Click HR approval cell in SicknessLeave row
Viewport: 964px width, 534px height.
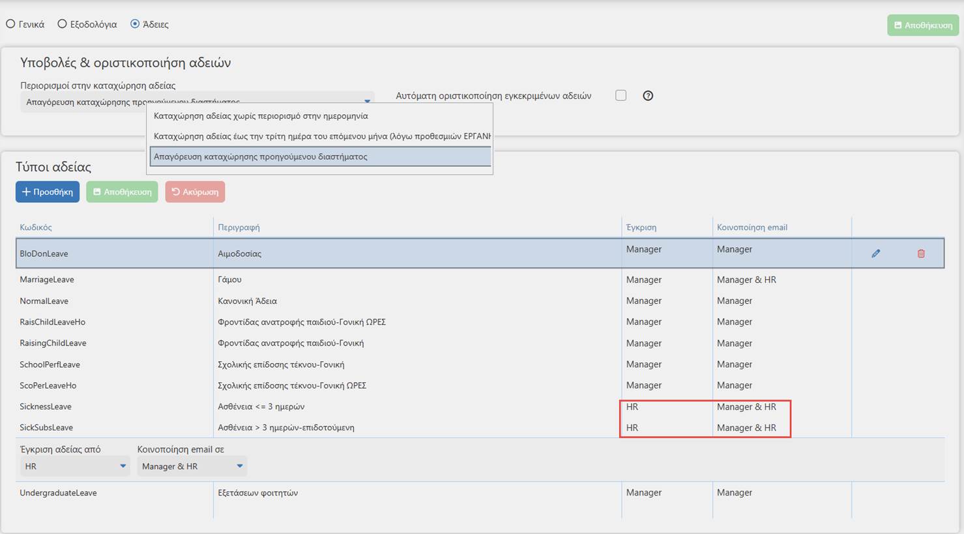pos(632,406)
